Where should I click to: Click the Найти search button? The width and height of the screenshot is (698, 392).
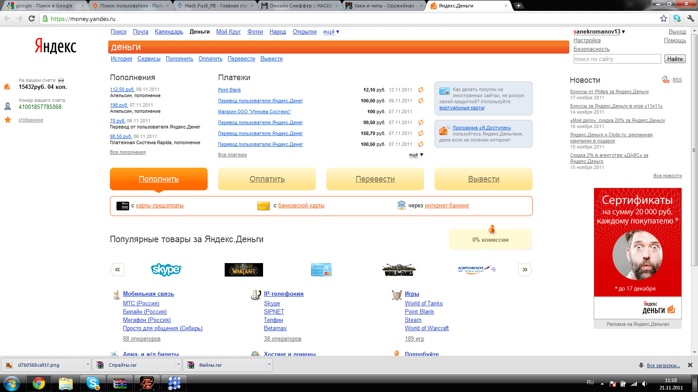[675, 59]
